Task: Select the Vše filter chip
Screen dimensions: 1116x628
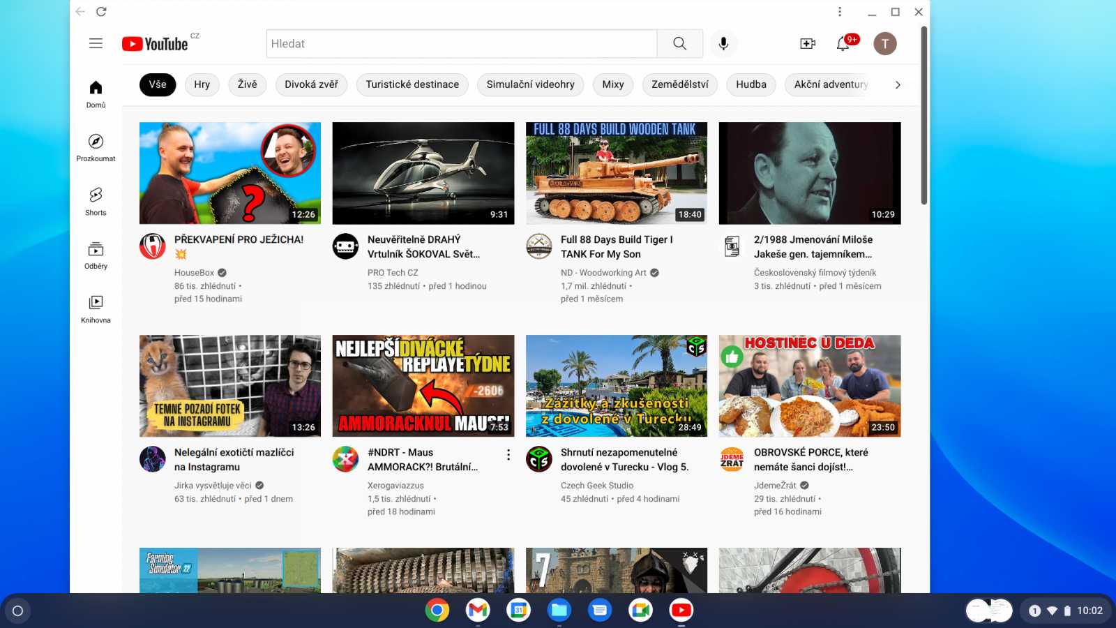Action: tap(158, 84)
